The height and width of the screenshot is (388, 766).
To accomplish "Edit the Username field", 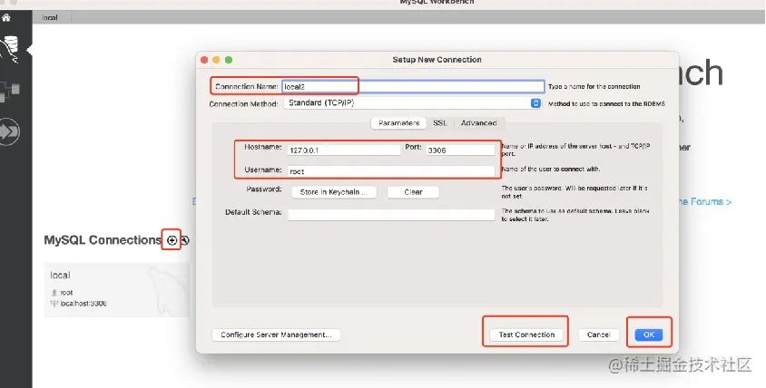I will [391, 171].
